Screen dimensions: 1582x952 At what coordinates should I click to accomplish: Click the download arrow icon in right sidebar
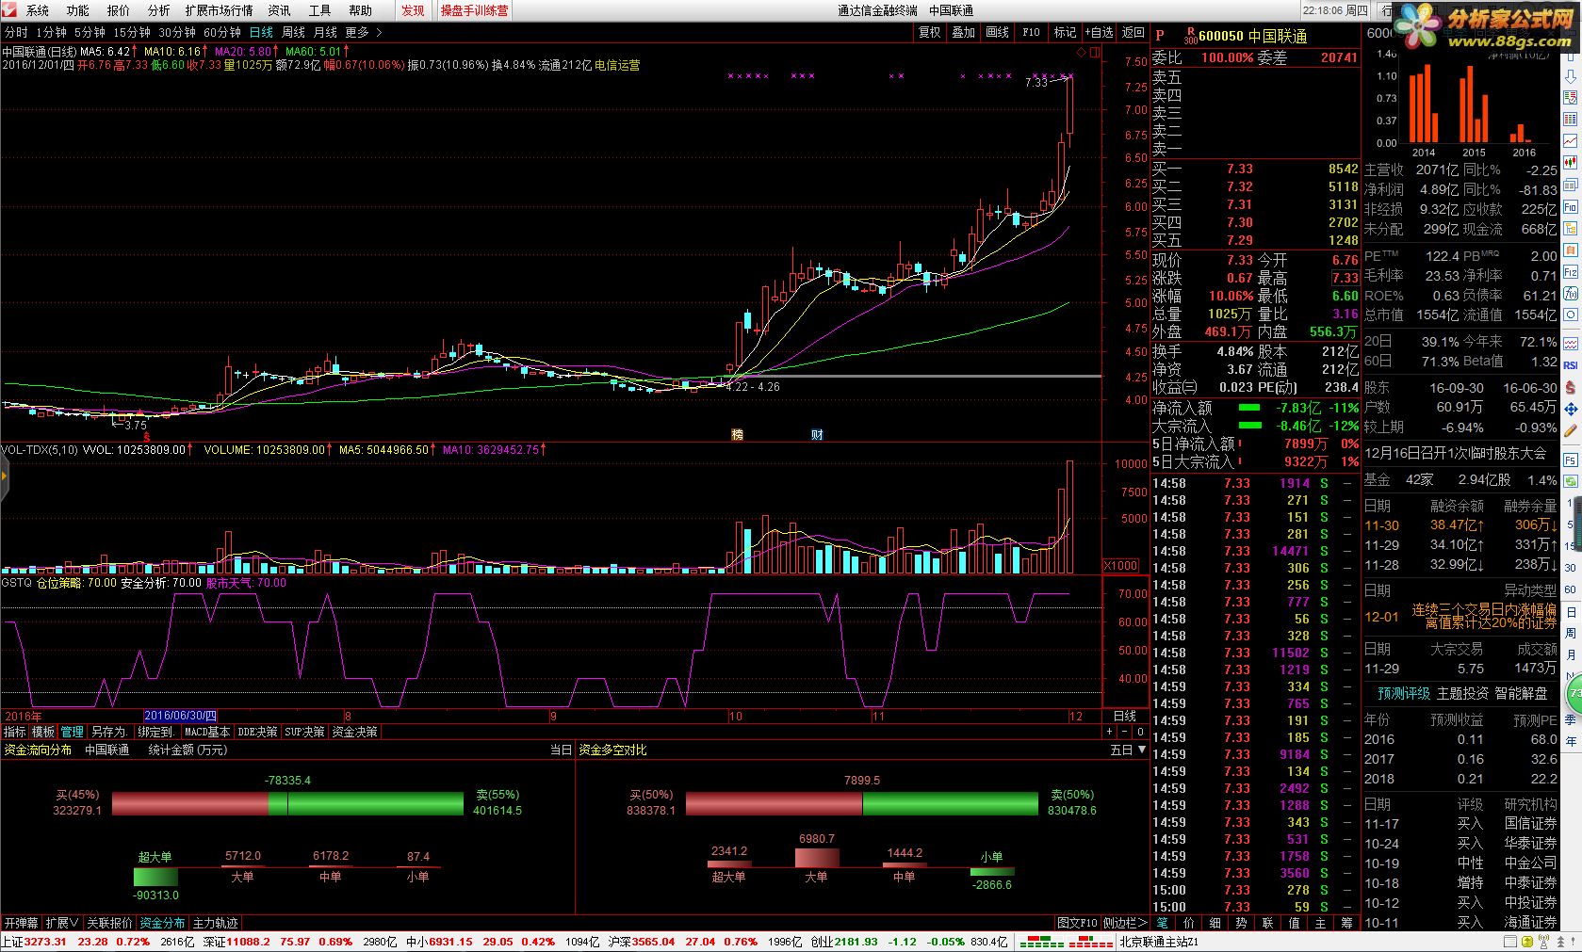coord(1571,75)
